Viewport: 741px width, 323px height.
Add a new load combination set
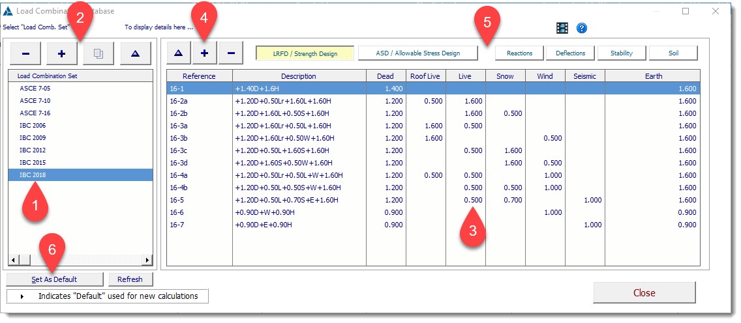[x=62, y=54]
